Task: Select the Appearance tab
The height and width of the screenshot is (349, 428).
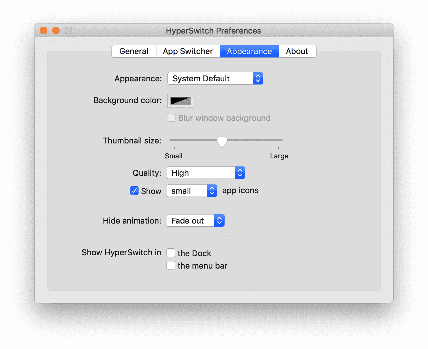Action: [249, 51]
